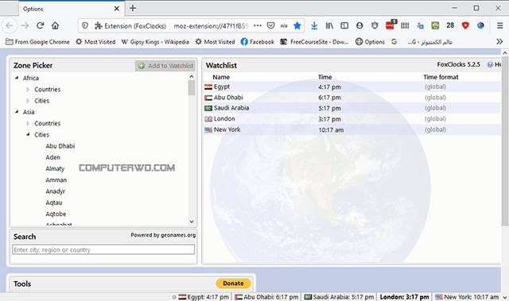The height and width of the screenshot is (301, 509).
Task: Open the first Most Visited bookmark
Action: pyautogui.click(x=95, y=42)
